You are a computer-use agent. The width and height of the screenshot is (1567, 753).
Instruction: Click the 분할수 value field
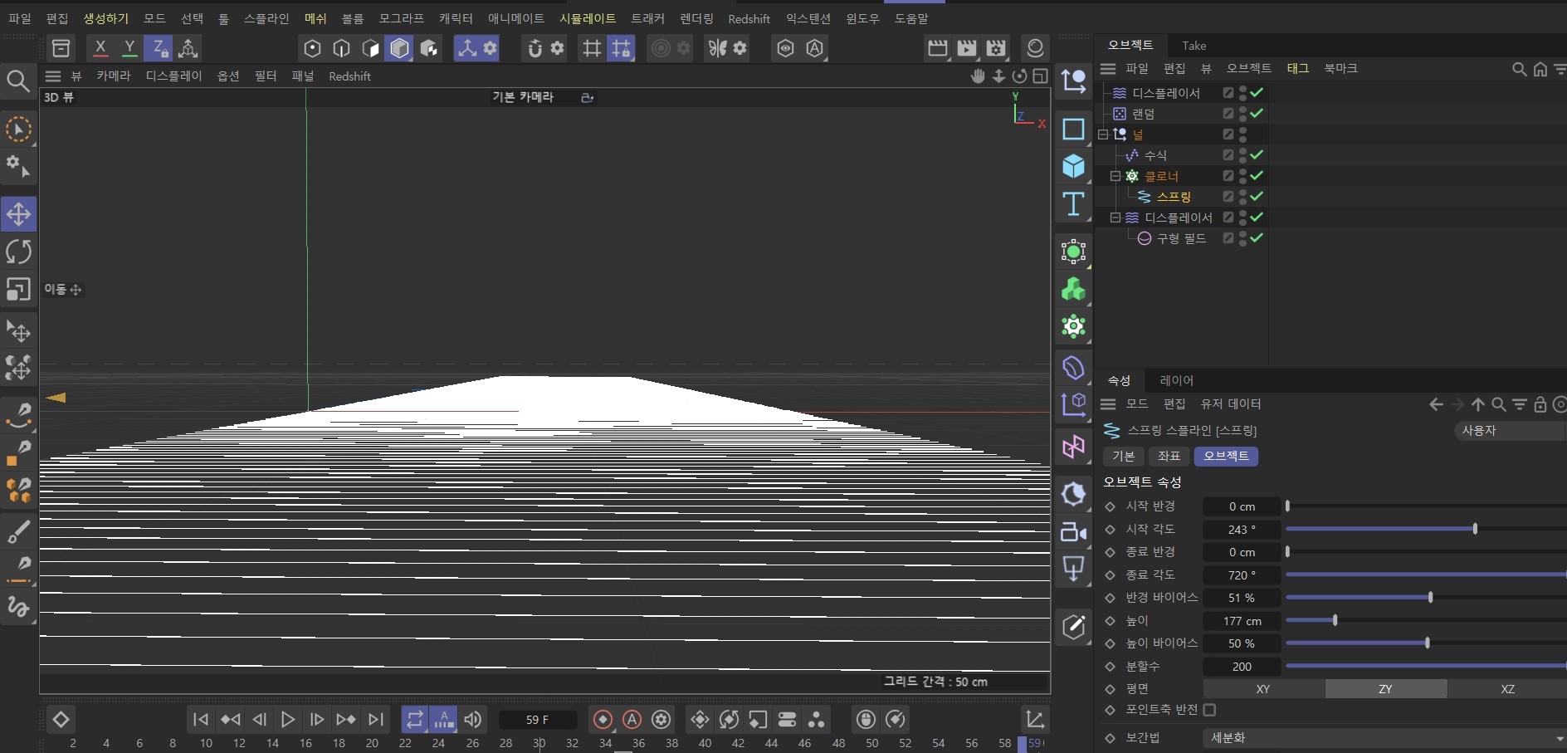click(x=1242, y=667)
